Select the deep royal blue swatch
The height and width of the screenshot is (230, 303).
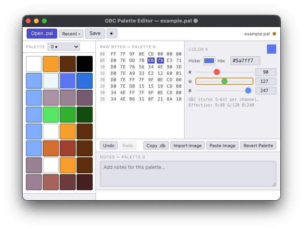(85, 81)
